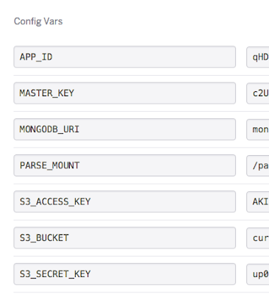Viewport: 269px width, 294px height.
Task: Click the divider line below the MONGODB_URI row
Action: tap(141, 148)
